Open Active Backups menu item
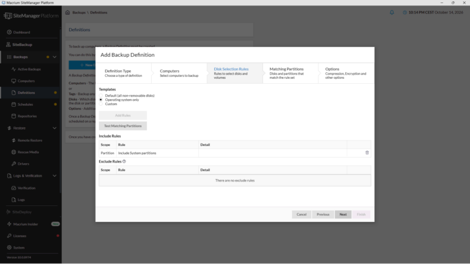Screen dimensions: 470x264 pyautogui.click(x=29, y=69)
